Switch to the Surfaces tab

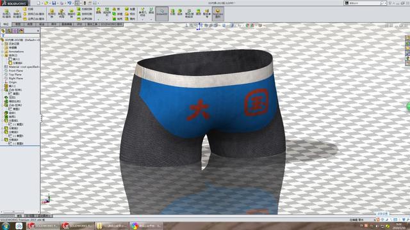pyautogui.click(x=30, y=24)
